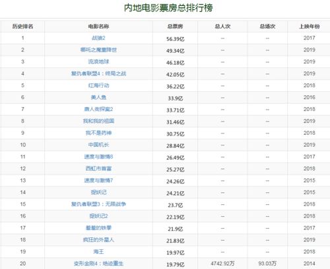
Task: Select the 26.49亿 box office value
Action: click(x=175, y=158)
